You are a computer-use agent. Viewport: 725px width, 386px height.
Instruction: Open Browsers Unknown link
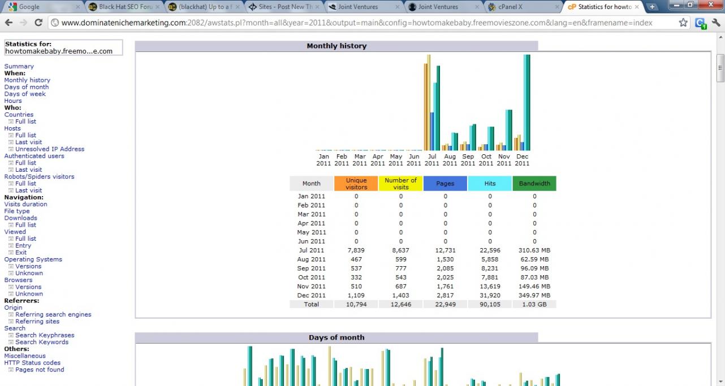[x=29, y=294]
